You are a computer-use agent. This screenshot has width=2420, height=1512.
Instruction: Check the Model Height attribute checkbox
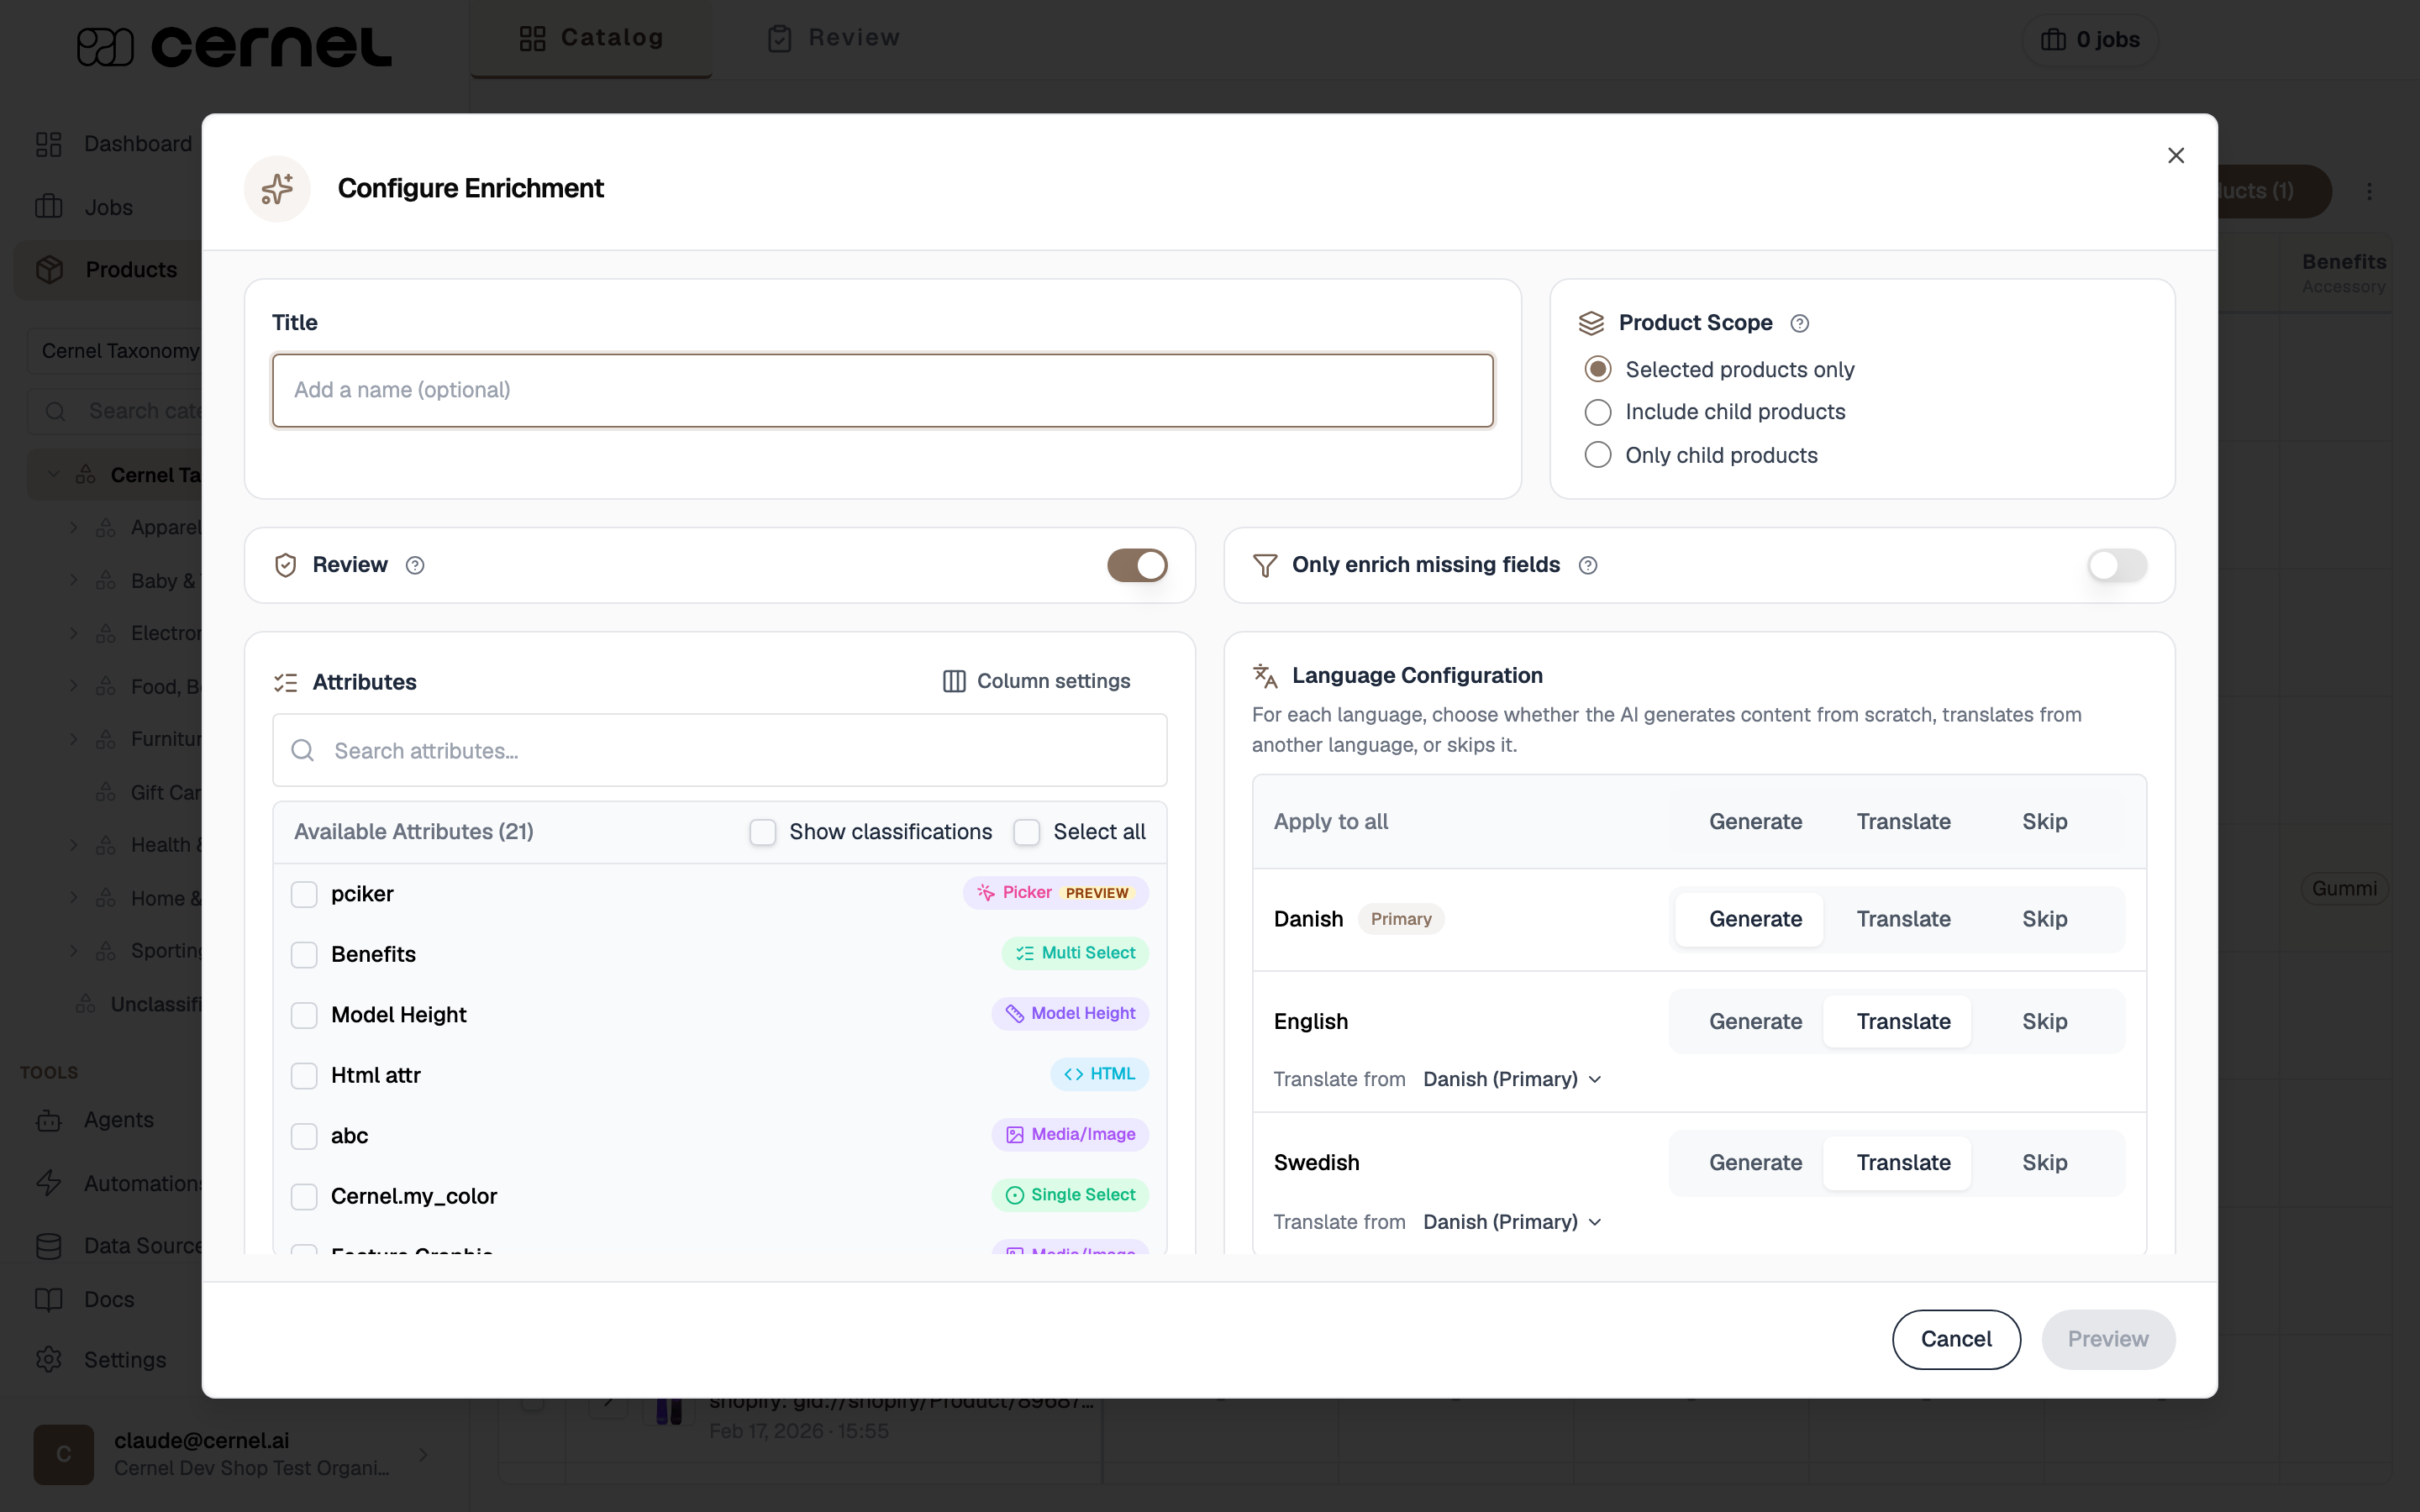coord(304,1015)
